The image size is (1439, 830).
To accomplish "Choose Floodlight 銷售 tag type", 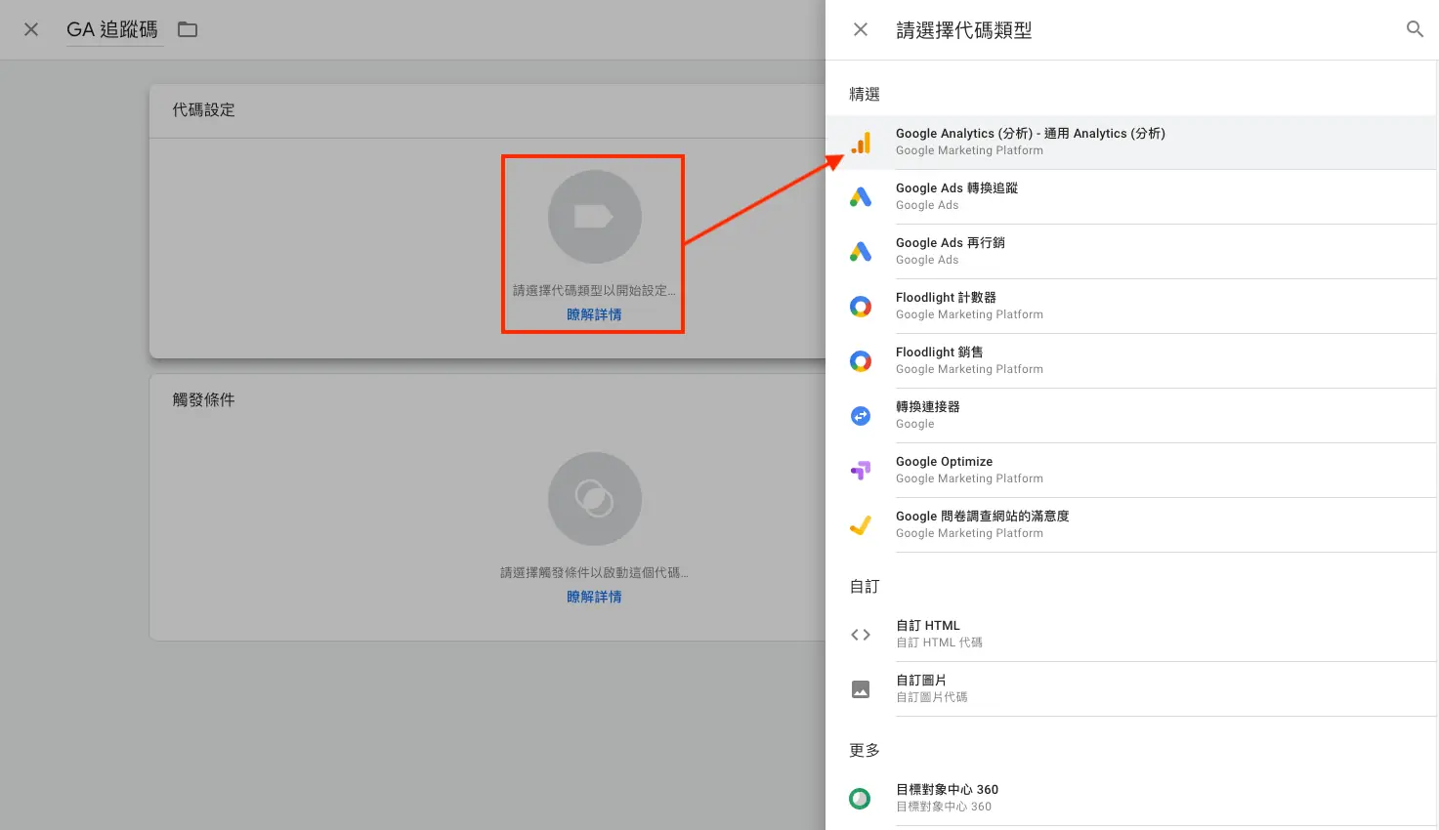I will (x=1131, y=361).
